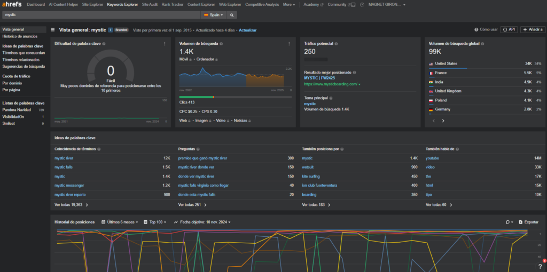Open Términos relacionados in the sidebar

point(20,60)
